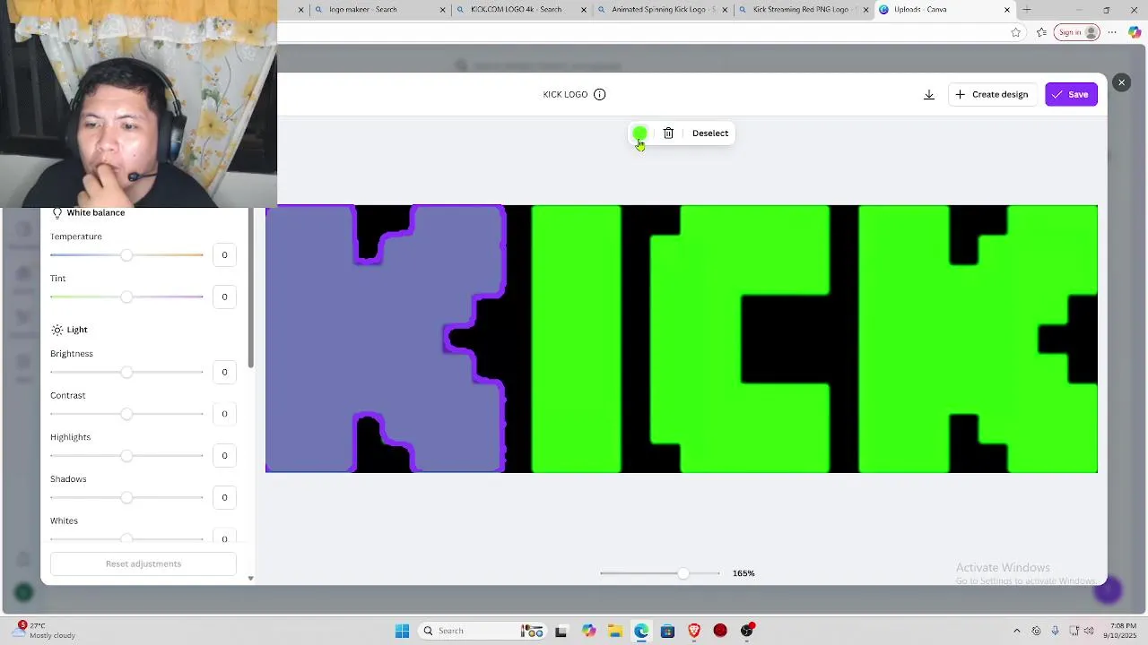Adjust the Highlights slider
Image resolution: width=1148 pixels, height=645 pixels.
126,456
